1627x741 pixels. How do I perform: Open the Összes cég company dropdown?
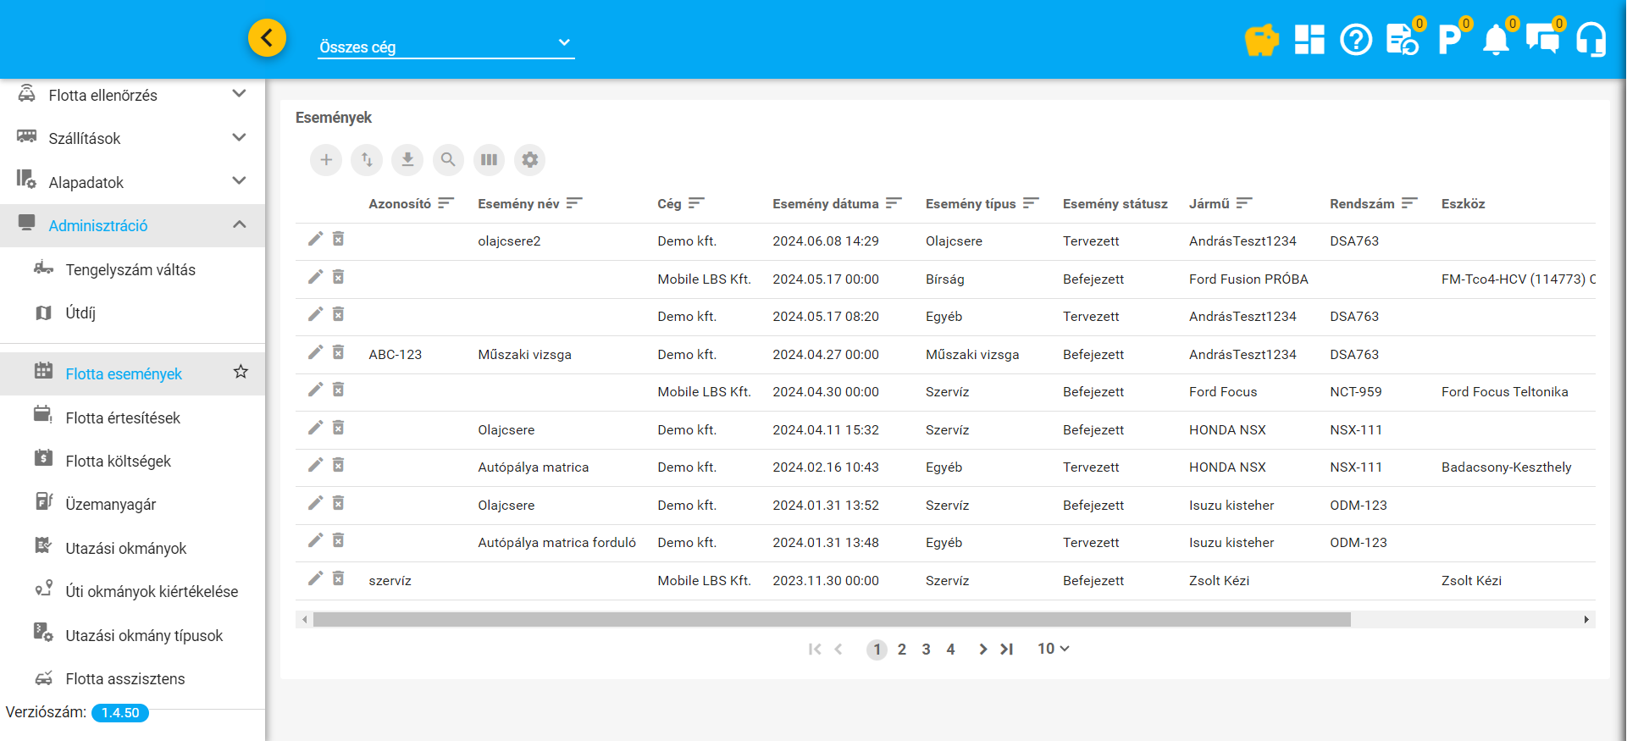[x=445, y=47]
